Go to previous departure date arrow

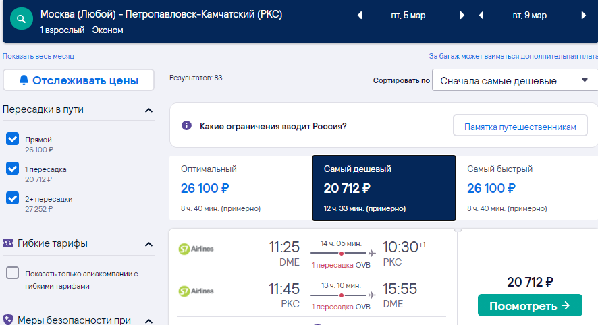tap(360, 16)
